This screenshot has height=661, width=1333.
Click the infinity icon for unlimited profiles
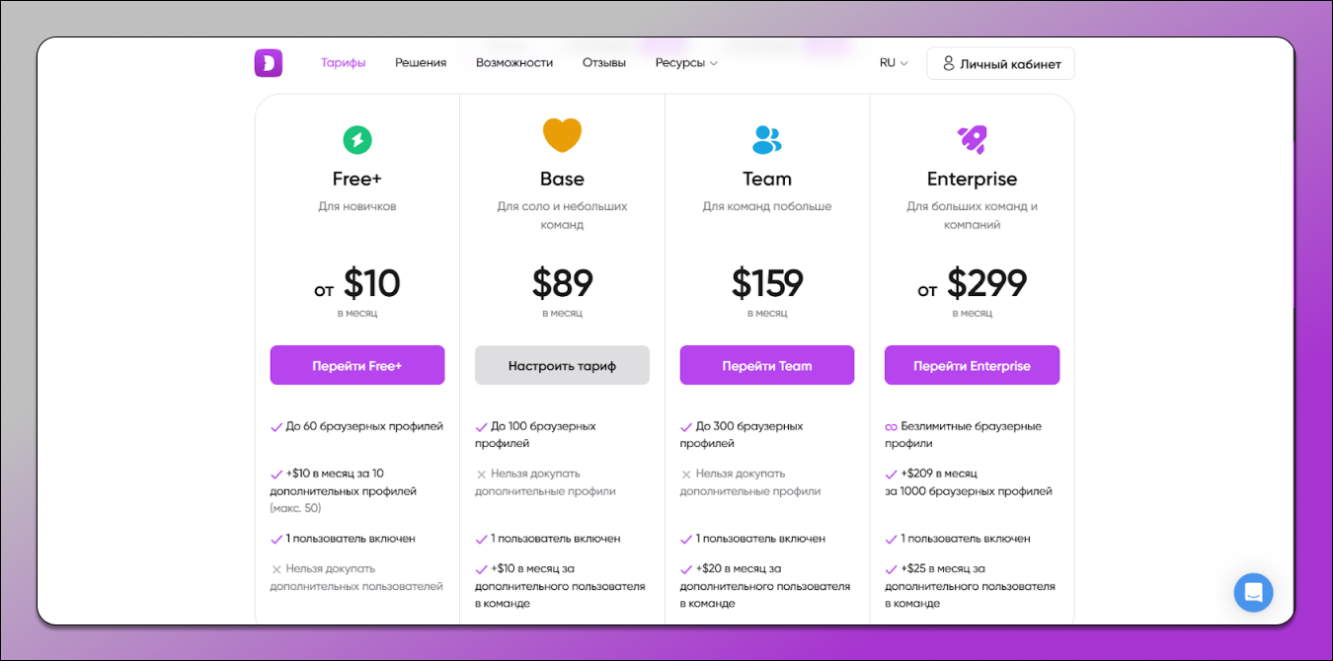click(891, 427)
